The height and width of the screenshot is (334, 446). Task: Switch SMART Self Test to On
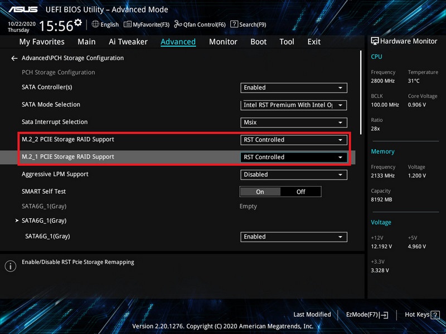pos(260,191)
